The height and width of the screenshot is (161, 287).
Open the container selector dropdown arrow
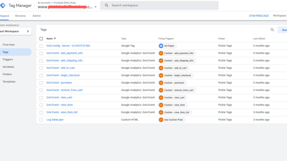(x=96, y=7)
